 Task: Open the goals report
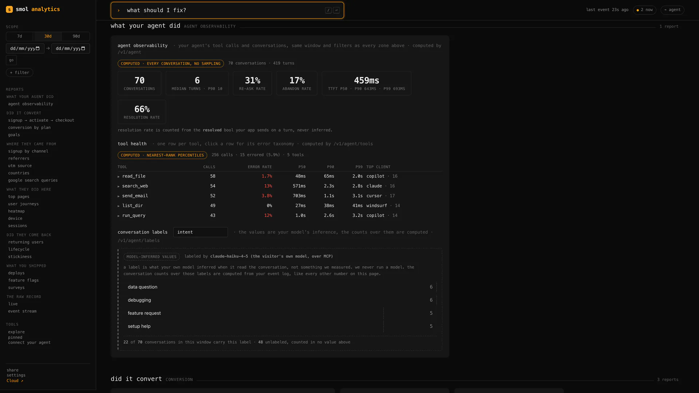14,135
